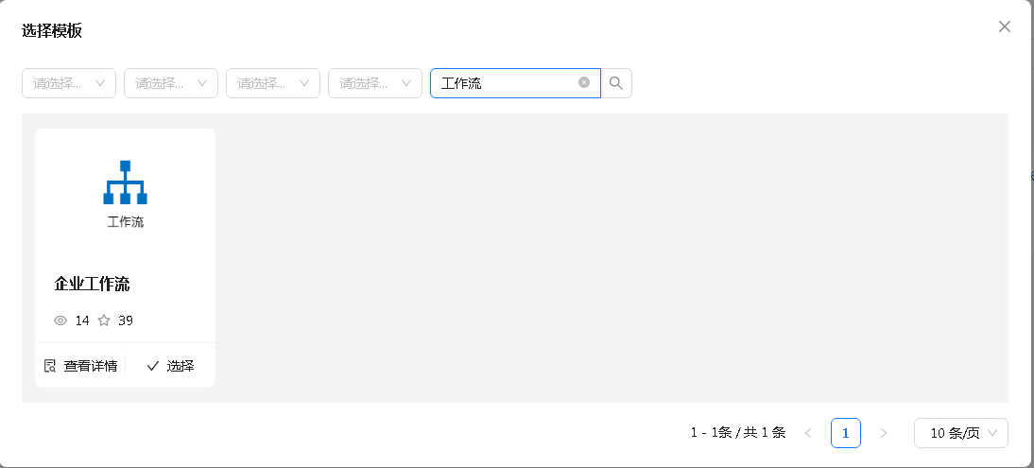The image size is (1034, 468).
Task: Clear the 工作流 search text
Action: (583, 82)
